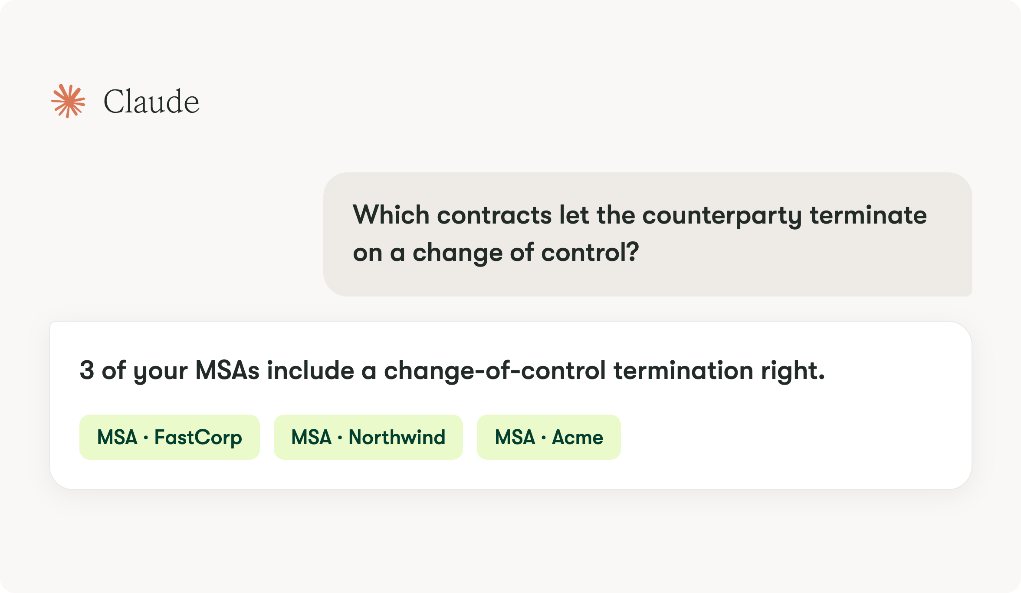This screenshot has height=593, width=1021.
Task: Open the MSA · Northwind source chip
Action: (x=368, y=437)
